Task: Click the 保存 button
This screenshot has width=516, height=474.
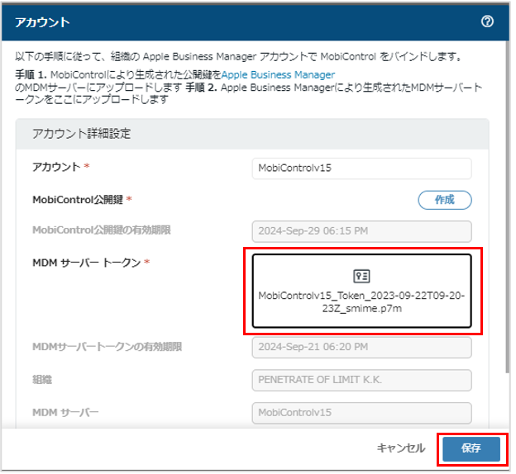Action: pyautogui.click(x=471, y=448)
